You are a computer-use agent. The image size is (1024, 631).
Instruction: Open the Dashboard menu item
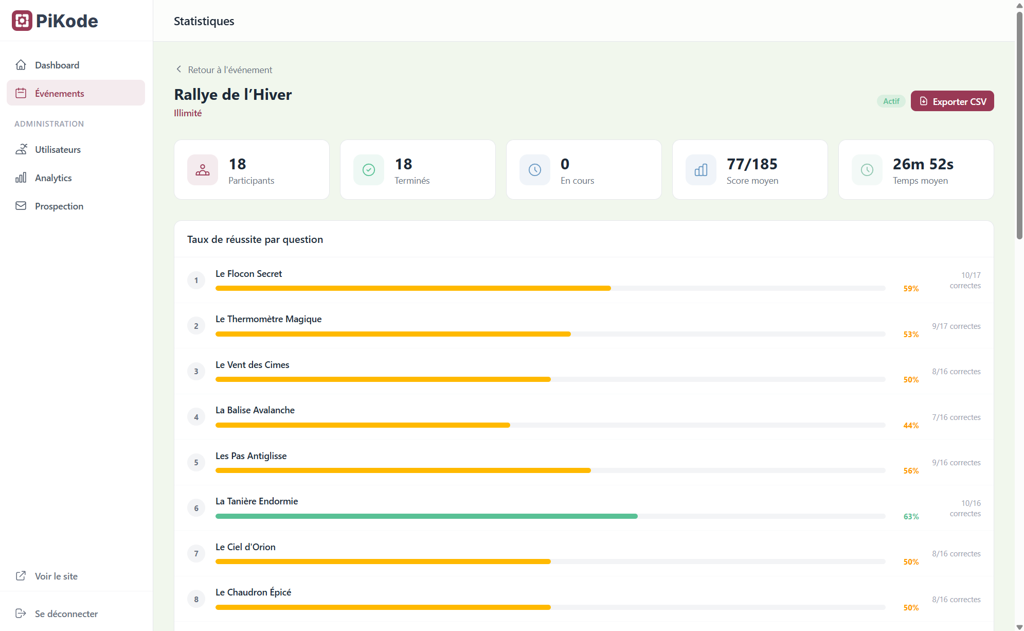(76, 65)
